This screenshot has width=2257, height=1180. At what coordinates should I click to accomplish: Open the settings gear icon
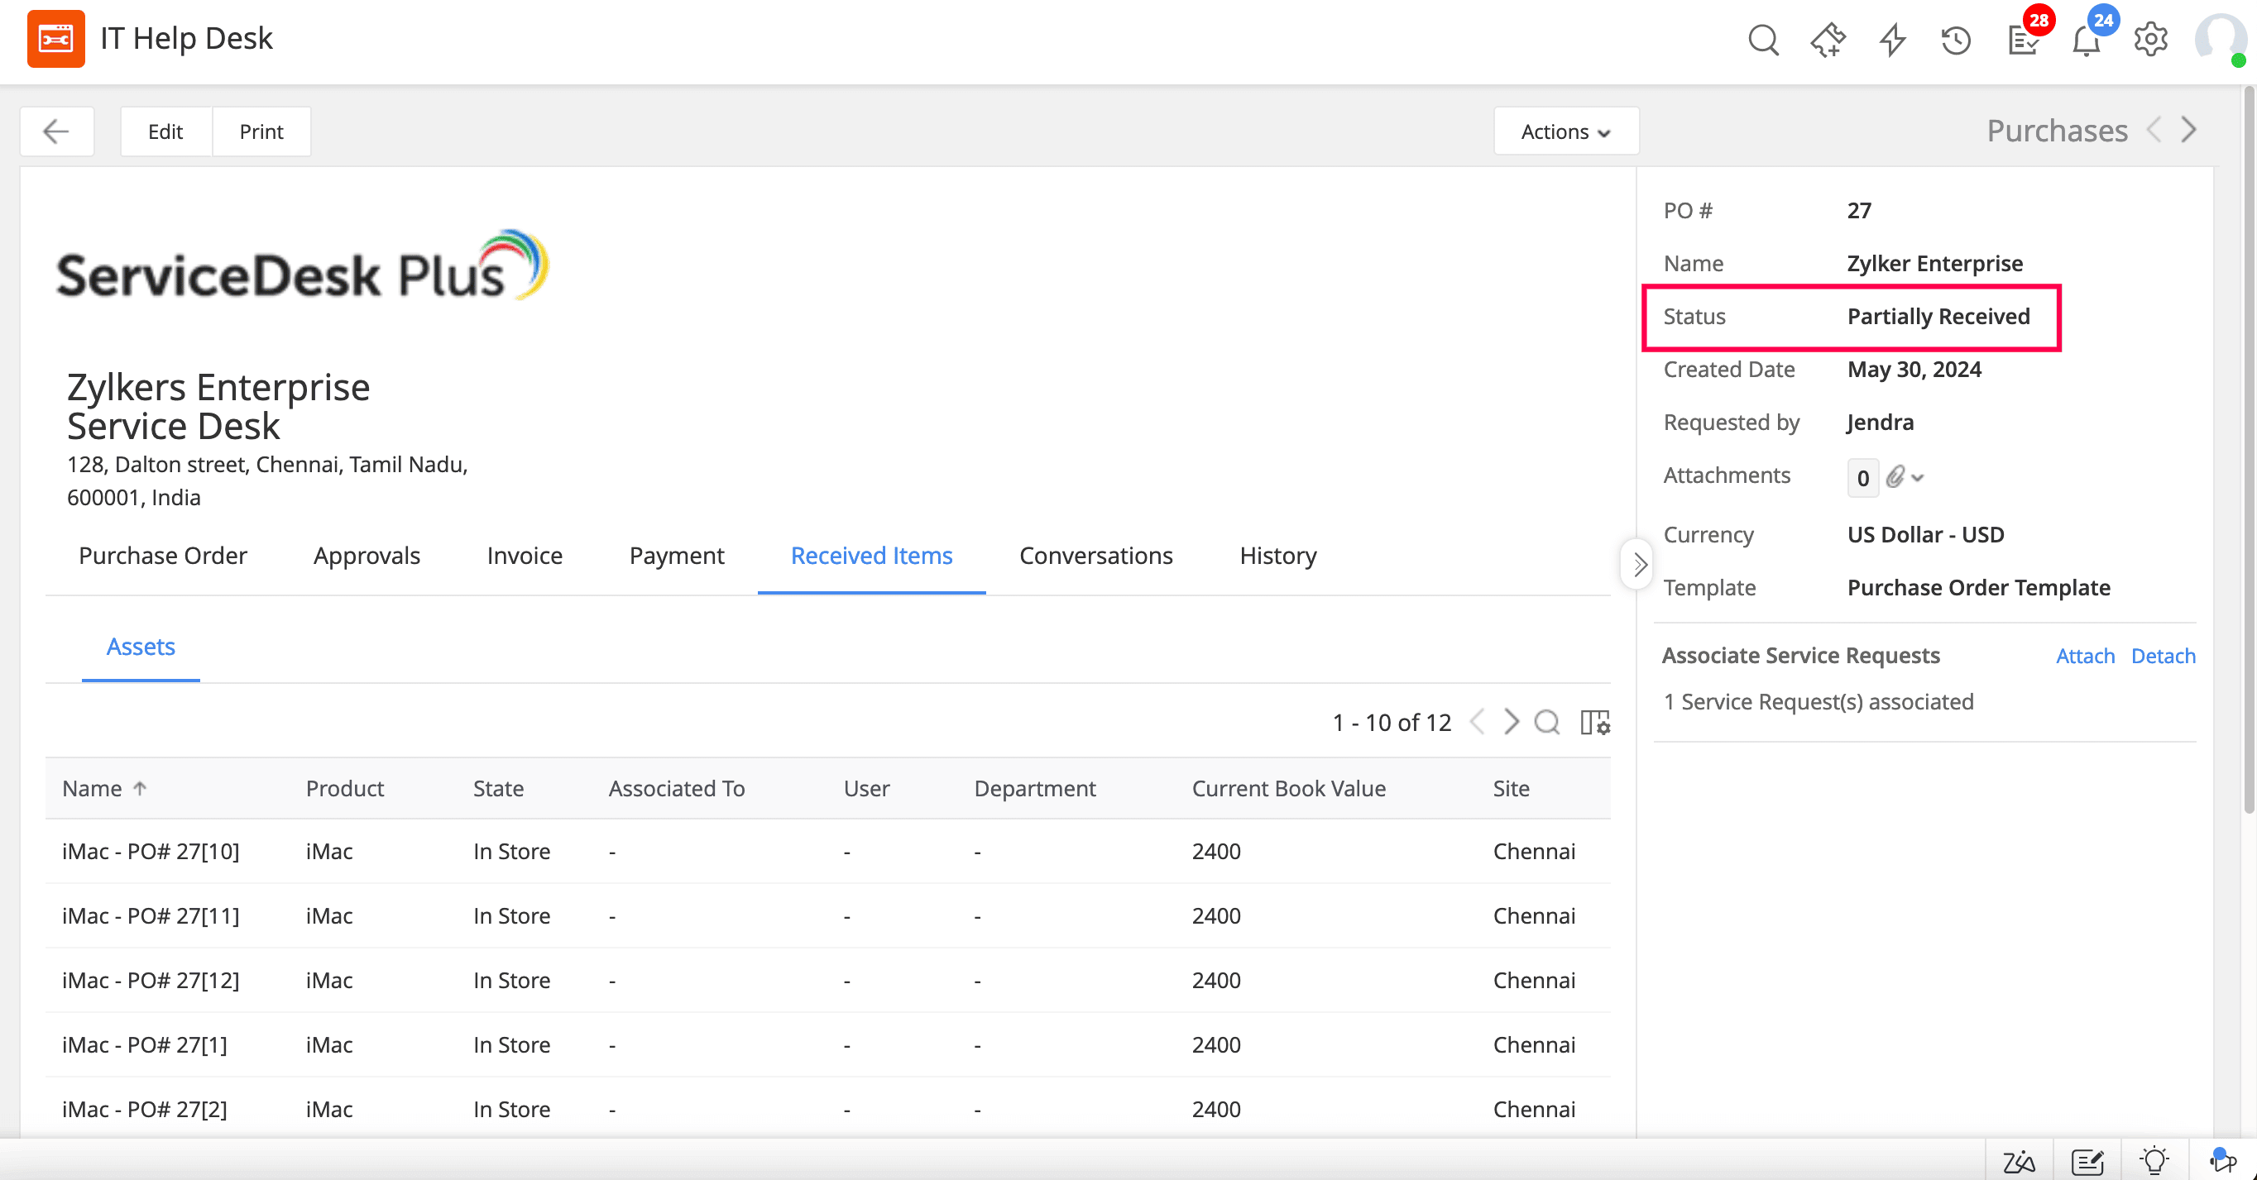coord(2150,40)
